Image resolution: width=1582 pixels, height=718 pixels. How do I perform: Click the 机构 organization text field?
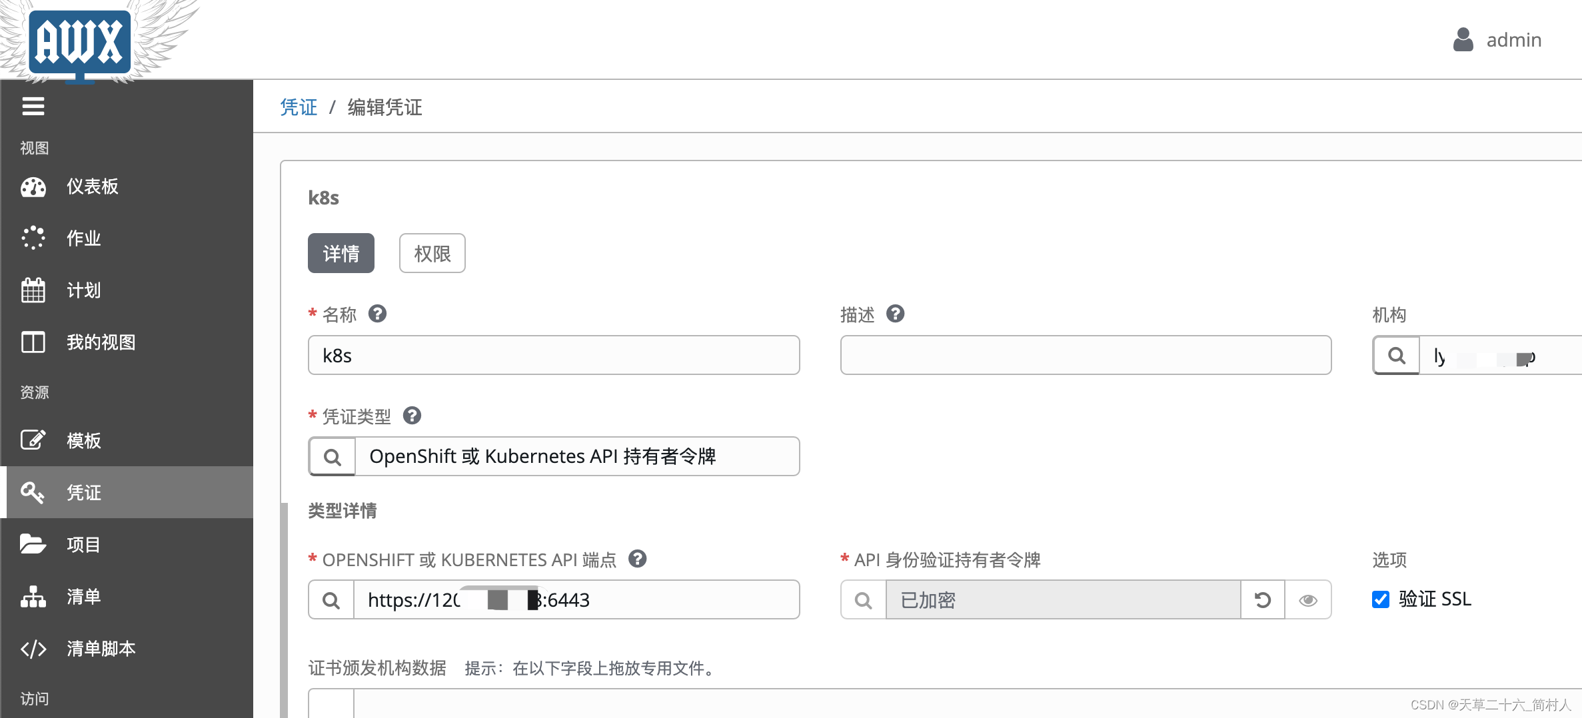pyautogui.click(x=1501, y=355)
